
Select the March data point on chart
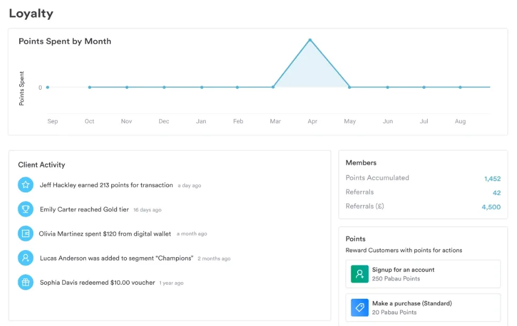coord(273,87)
